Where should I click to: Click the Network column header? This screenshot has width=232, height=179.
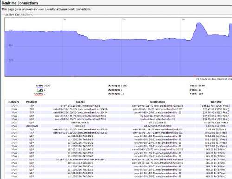[x=14, y=102]
